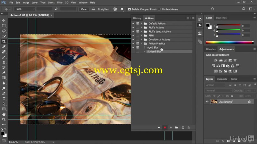Open additional crop settings gear

(x=122, y=9)
